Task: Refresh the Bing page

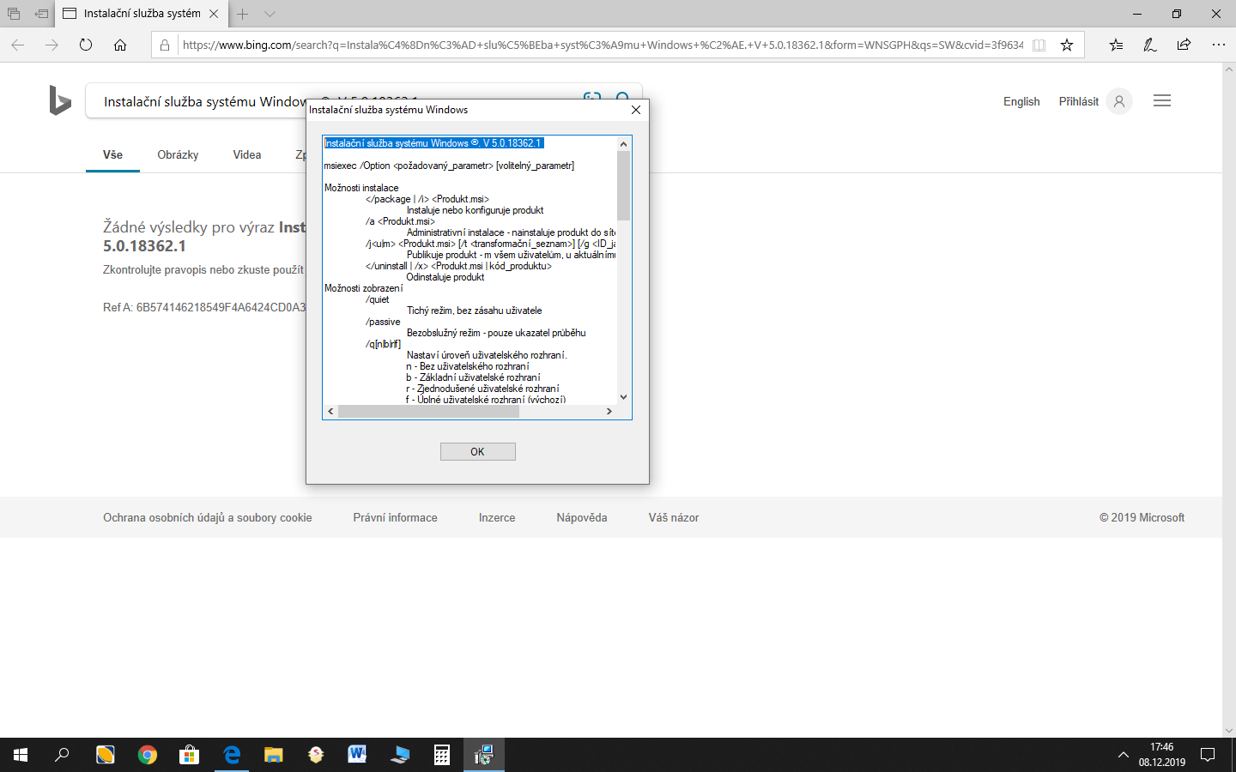Action: pos(86,45)
